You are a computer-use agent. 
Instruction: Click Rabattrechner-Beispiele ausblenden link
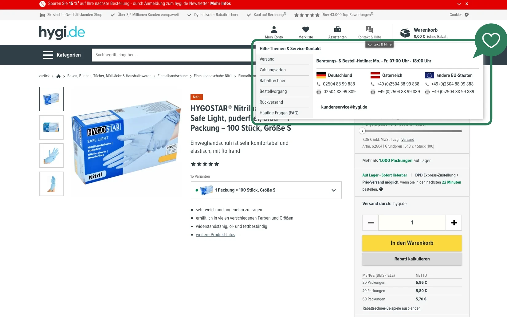(391, 308)
